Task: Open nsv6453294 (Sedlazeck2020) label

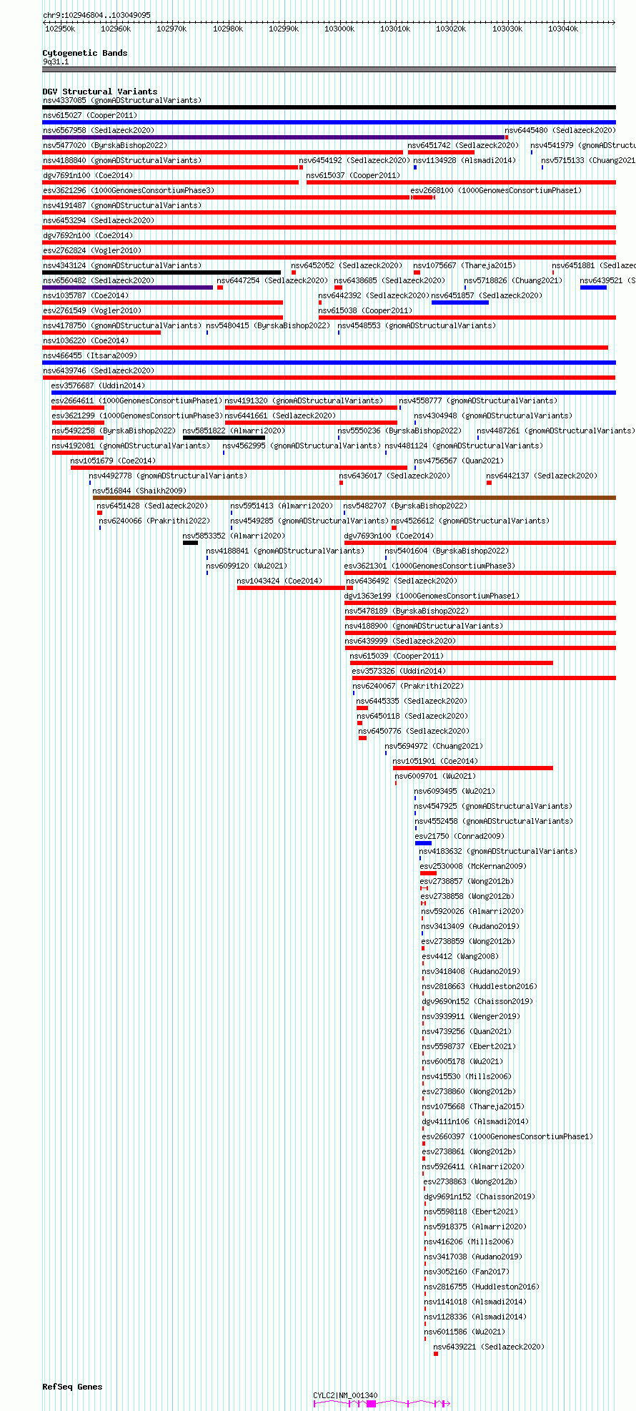Action: coord(99,220)
